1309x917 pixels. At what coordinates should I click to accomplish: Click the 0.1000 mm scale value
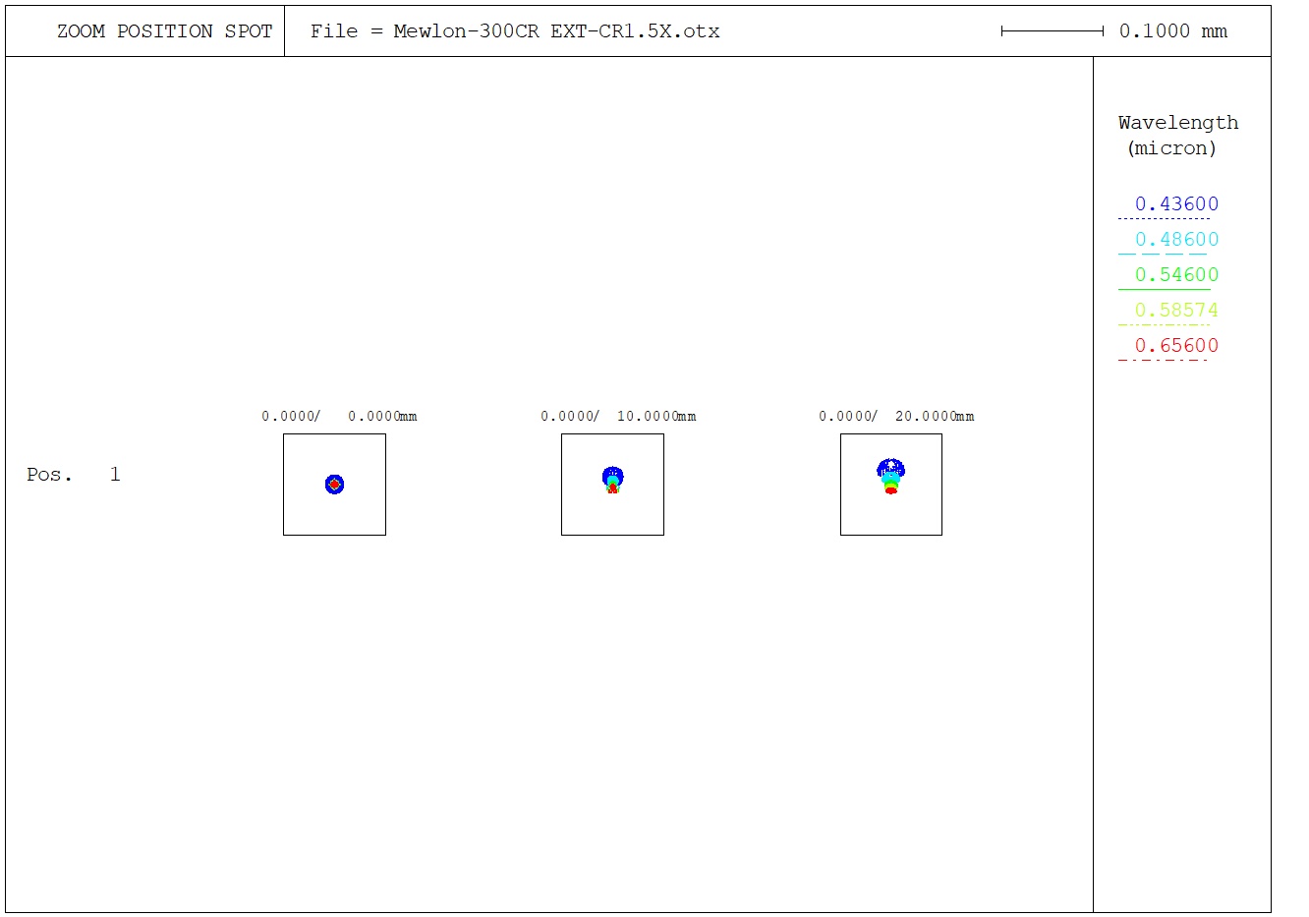tap(1172, 31)
